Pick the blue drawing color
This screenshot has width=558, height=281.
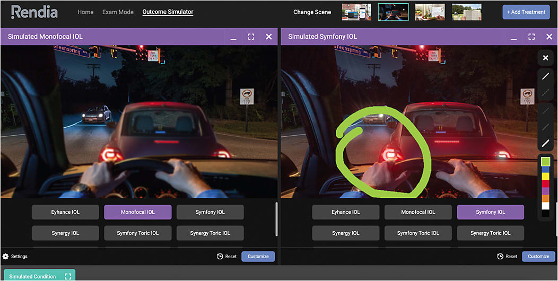pyautogui.click(x=545, y=169)
